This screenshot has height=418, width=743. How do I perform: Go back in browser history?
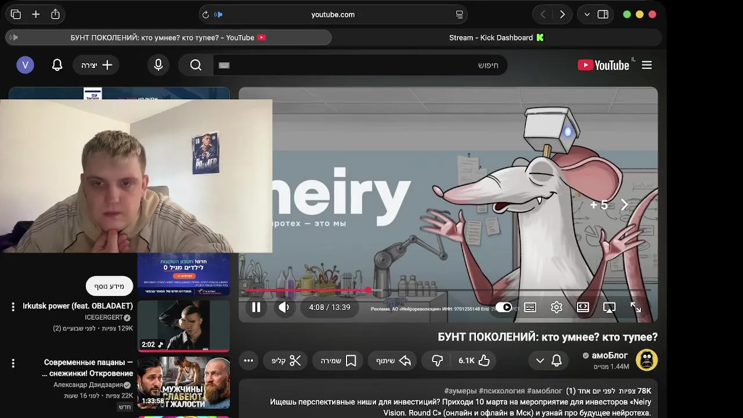pos(543,15)
